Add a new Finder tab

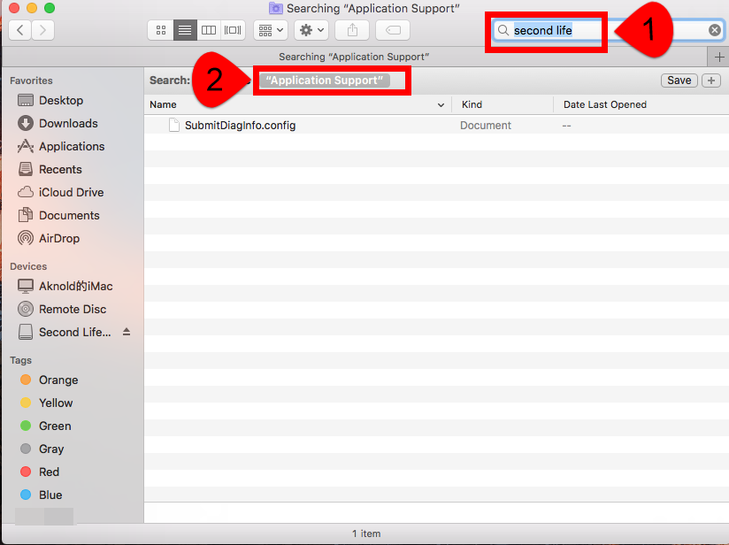click(x=717, y=57)
